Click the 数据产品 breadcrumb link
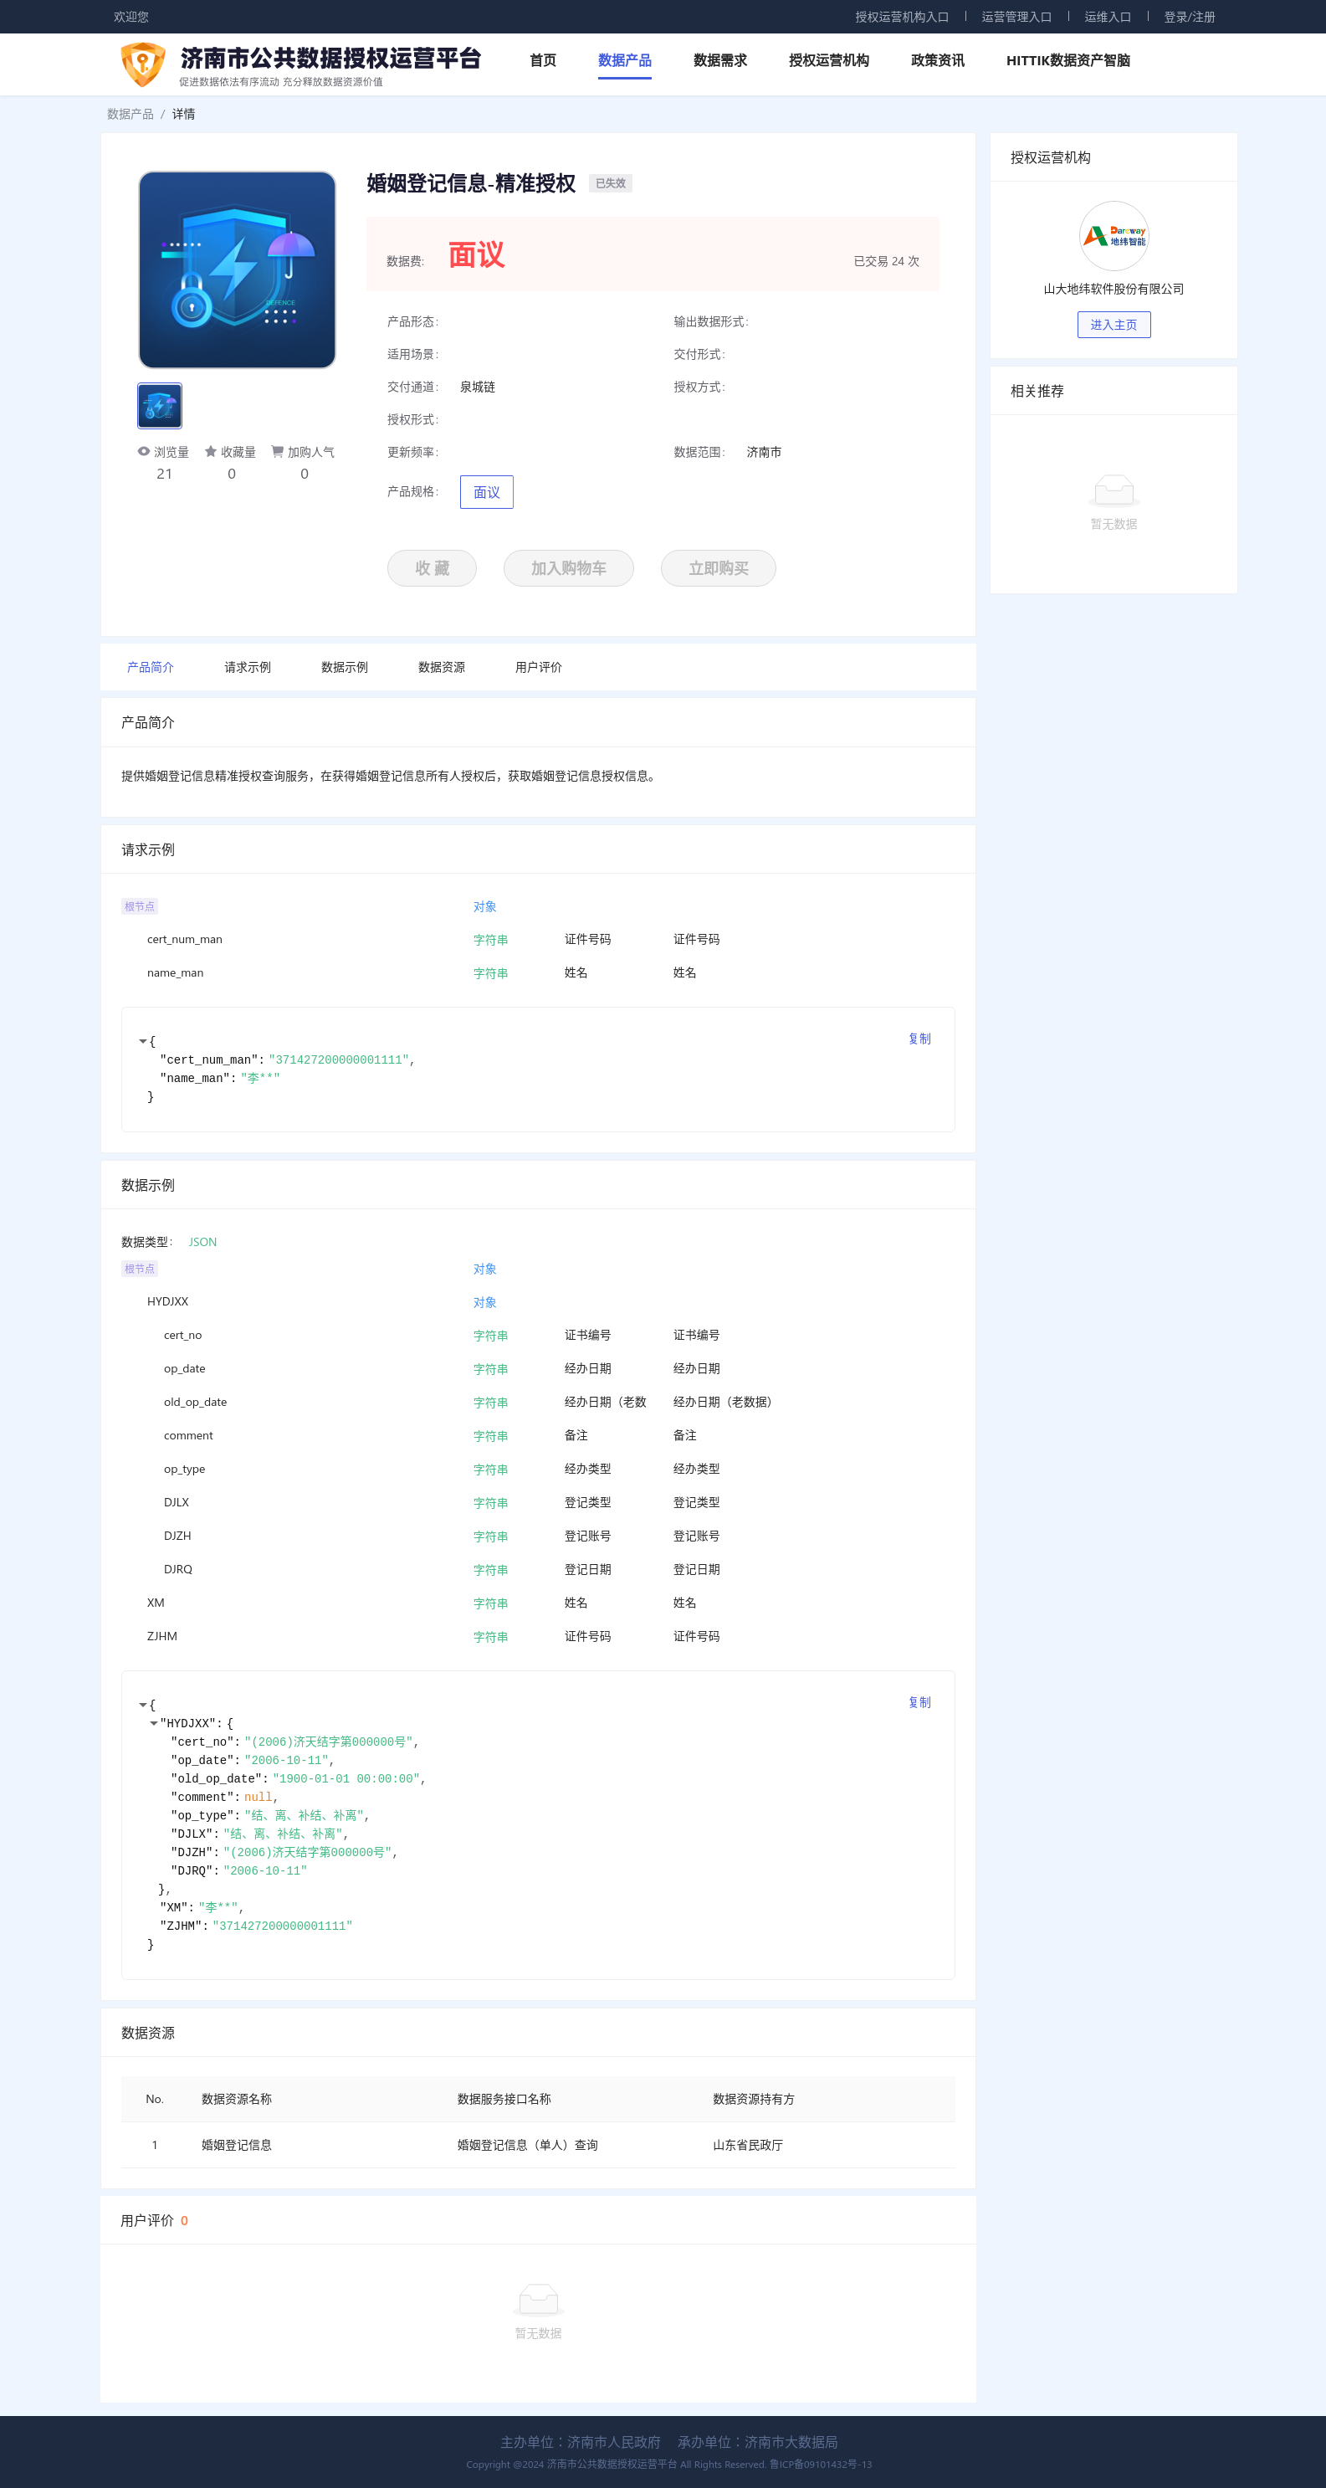Image resolution: width=1326 pixels, height=2488 pixels. coord(131,114)
